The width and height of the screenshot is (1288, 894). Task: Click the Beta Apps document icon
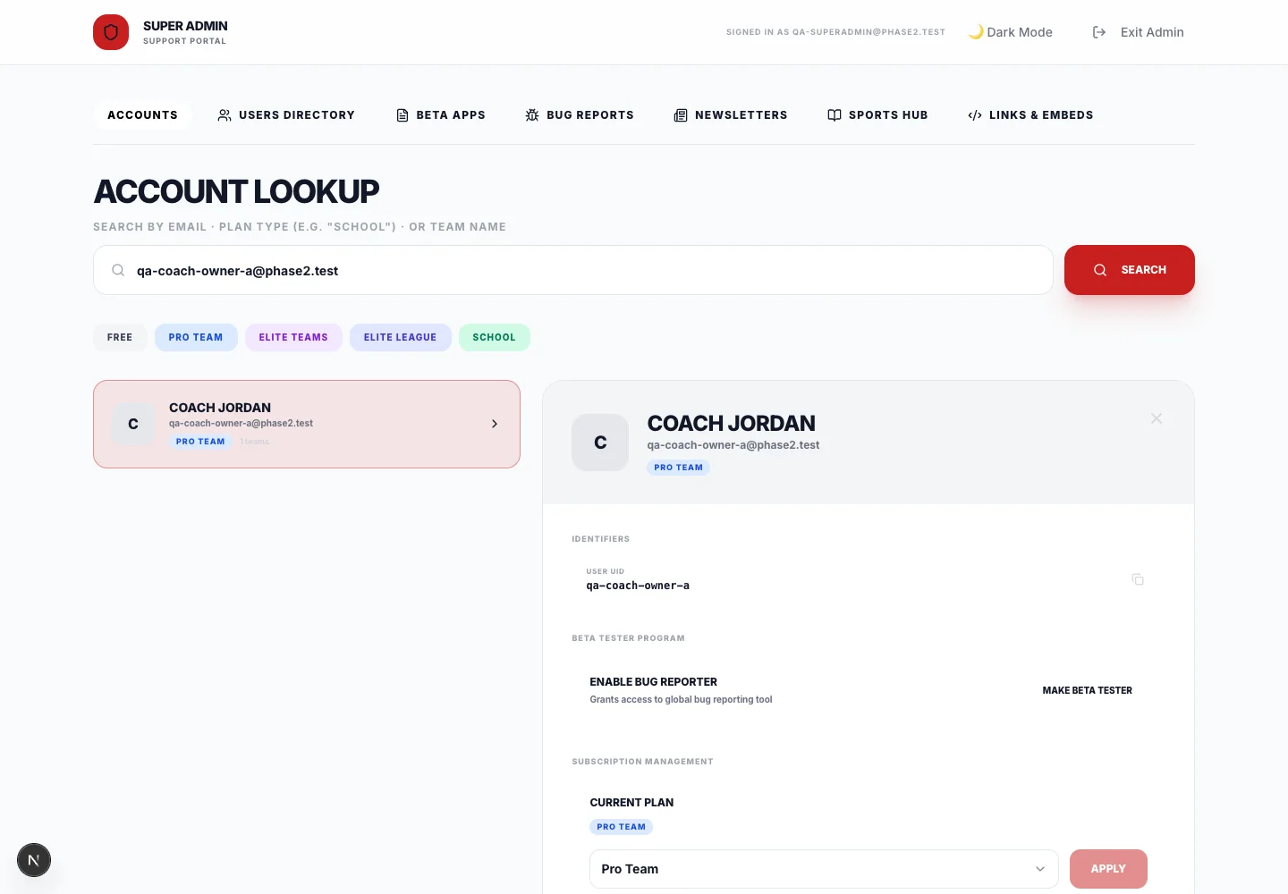coord(402,115)
